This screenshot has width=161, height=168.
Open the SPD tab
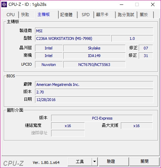click(x=85, y=15)
